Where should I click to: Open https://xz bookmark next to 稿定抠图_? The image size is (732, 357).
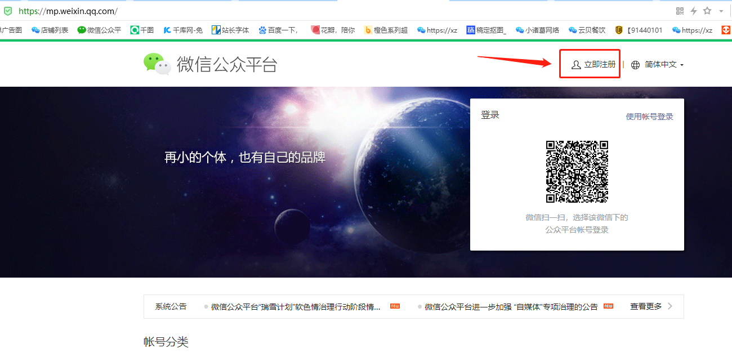point(437,30)
